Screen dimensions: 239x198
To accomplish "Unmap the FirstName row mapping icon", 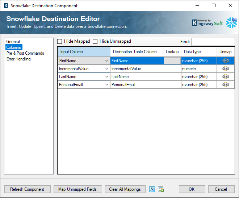I will (x=226, y=61).
